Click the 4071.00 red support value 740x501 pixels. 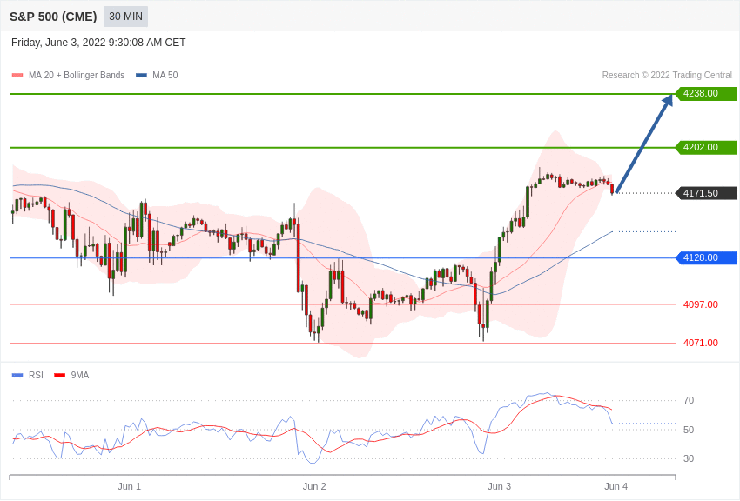coord(700,343)
